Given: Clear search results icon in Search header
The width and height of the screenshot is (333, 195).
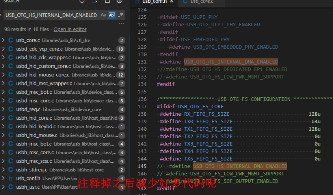Looking at the screenshot, I should point(95,1).
